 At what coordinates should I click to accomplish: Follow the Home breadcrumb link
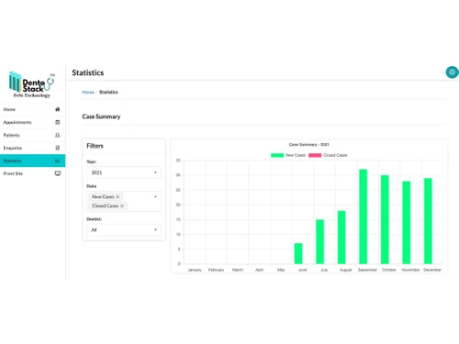88,92
